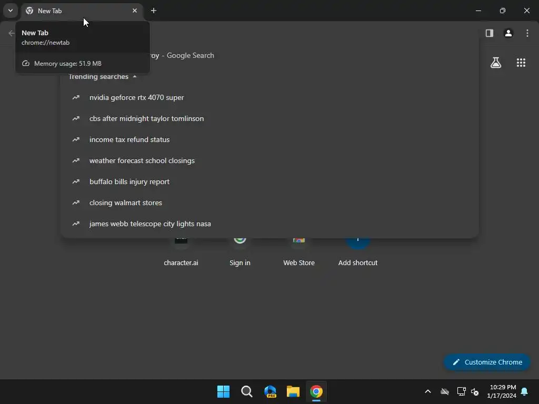Launch Microsoft Edge from taskbar
Image resolution: width=539 pixels, height=404 pixels.
270,391
